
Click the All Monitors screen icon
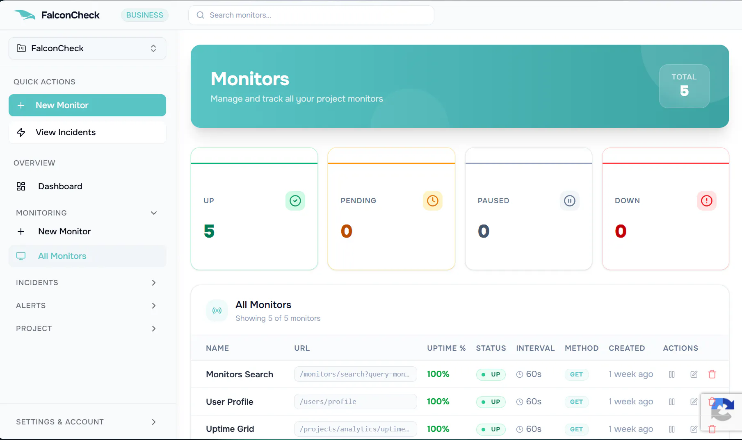pos(21,256)
